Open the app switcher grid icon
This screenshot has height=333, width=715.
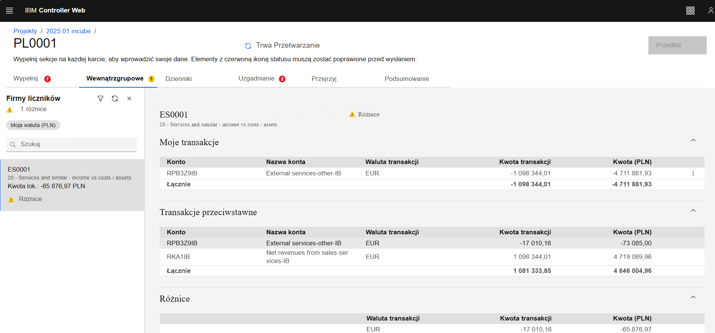(690, 11)
